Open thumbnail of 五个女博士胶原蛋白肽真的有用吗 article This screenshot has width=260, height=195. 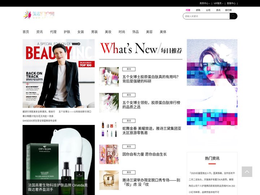tap(109, 77)
